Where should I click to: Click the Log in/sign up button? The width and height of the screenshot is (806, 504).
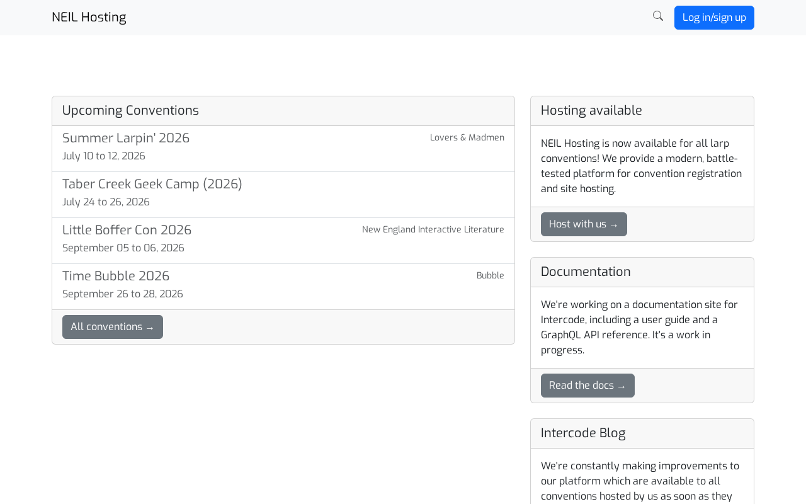714,18
